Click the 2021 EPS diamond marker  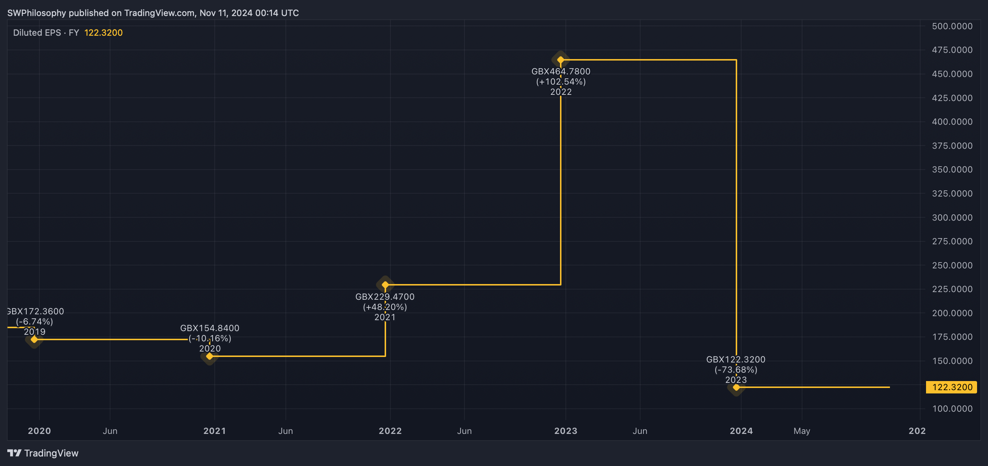(x=385, y=284)
